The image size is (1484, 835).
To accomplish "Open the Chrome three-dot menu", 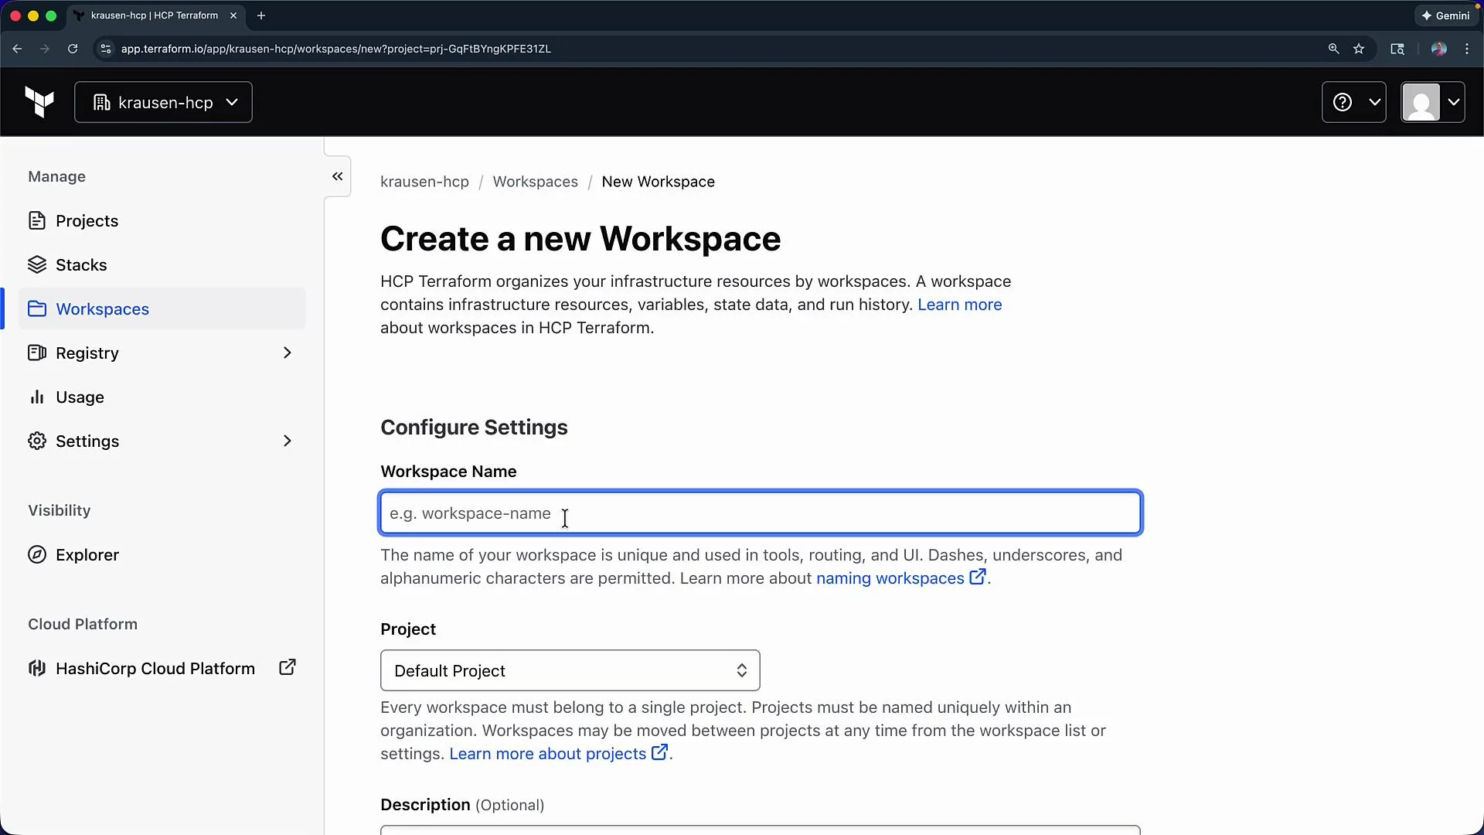I will [x=1467, y=49].
